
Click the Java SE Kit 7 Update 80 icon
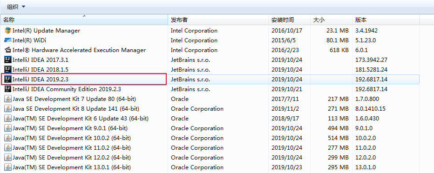(x=8, y=99)
